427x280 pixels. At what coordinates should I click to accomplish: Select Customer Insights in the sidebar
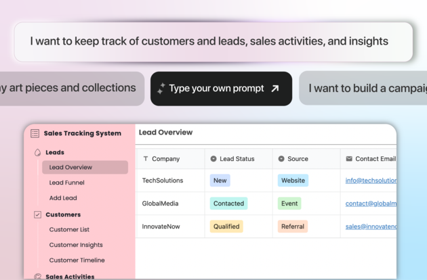pos(76,245)
